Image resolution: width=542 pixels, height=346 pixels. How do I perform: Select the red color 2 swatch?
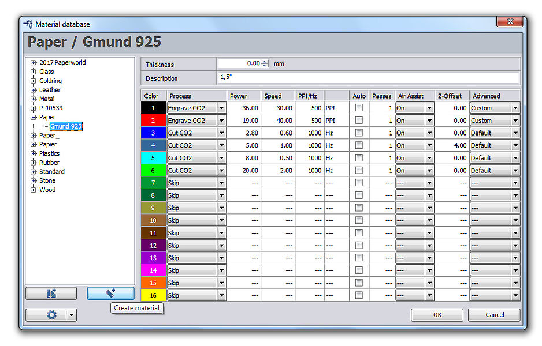(154, 121)
